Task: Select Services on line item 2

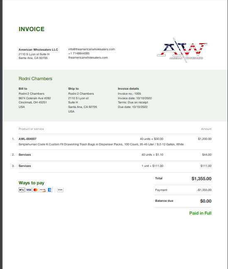Action: tap(25, 154)
